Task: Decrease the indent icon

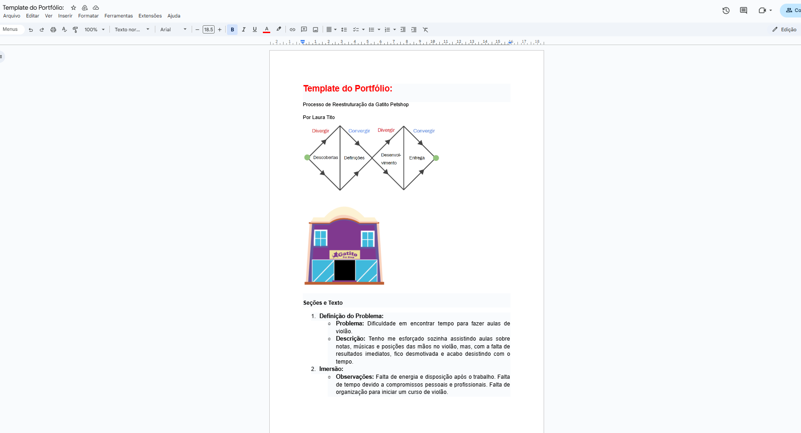Action: pos(403,29)
